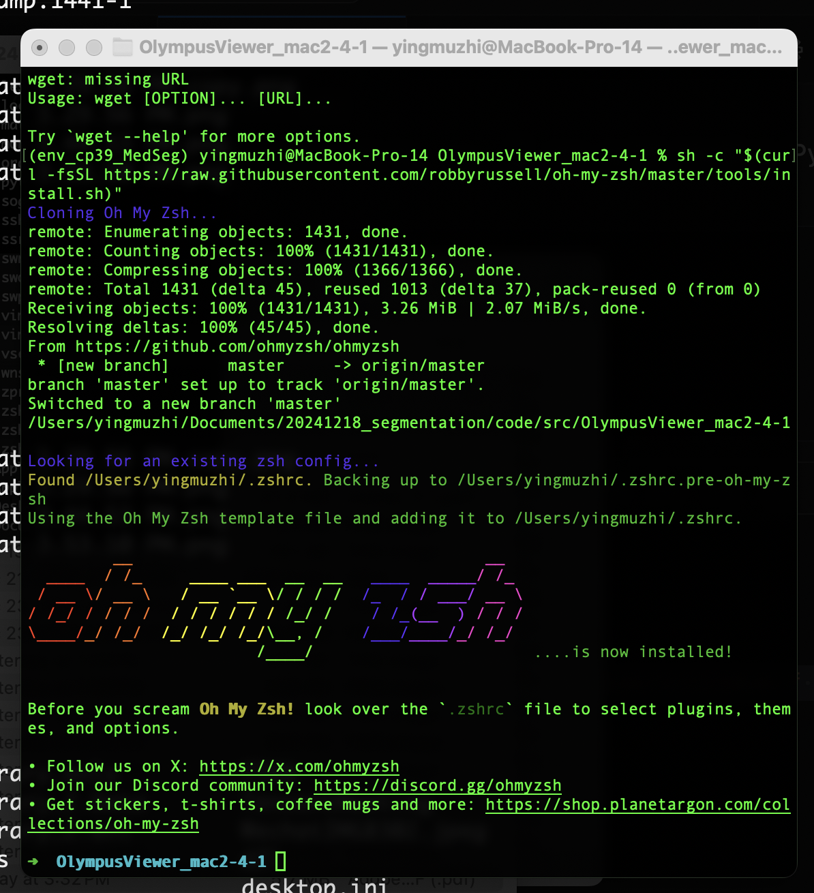Click the 'remote: Enumerating objects: 1431, done.' line
The image size is (814, 893).
coord(217,232)
